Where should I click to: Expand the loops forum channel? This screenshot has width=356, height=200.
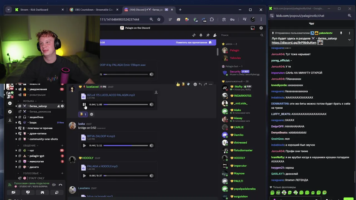pos(16,122)
